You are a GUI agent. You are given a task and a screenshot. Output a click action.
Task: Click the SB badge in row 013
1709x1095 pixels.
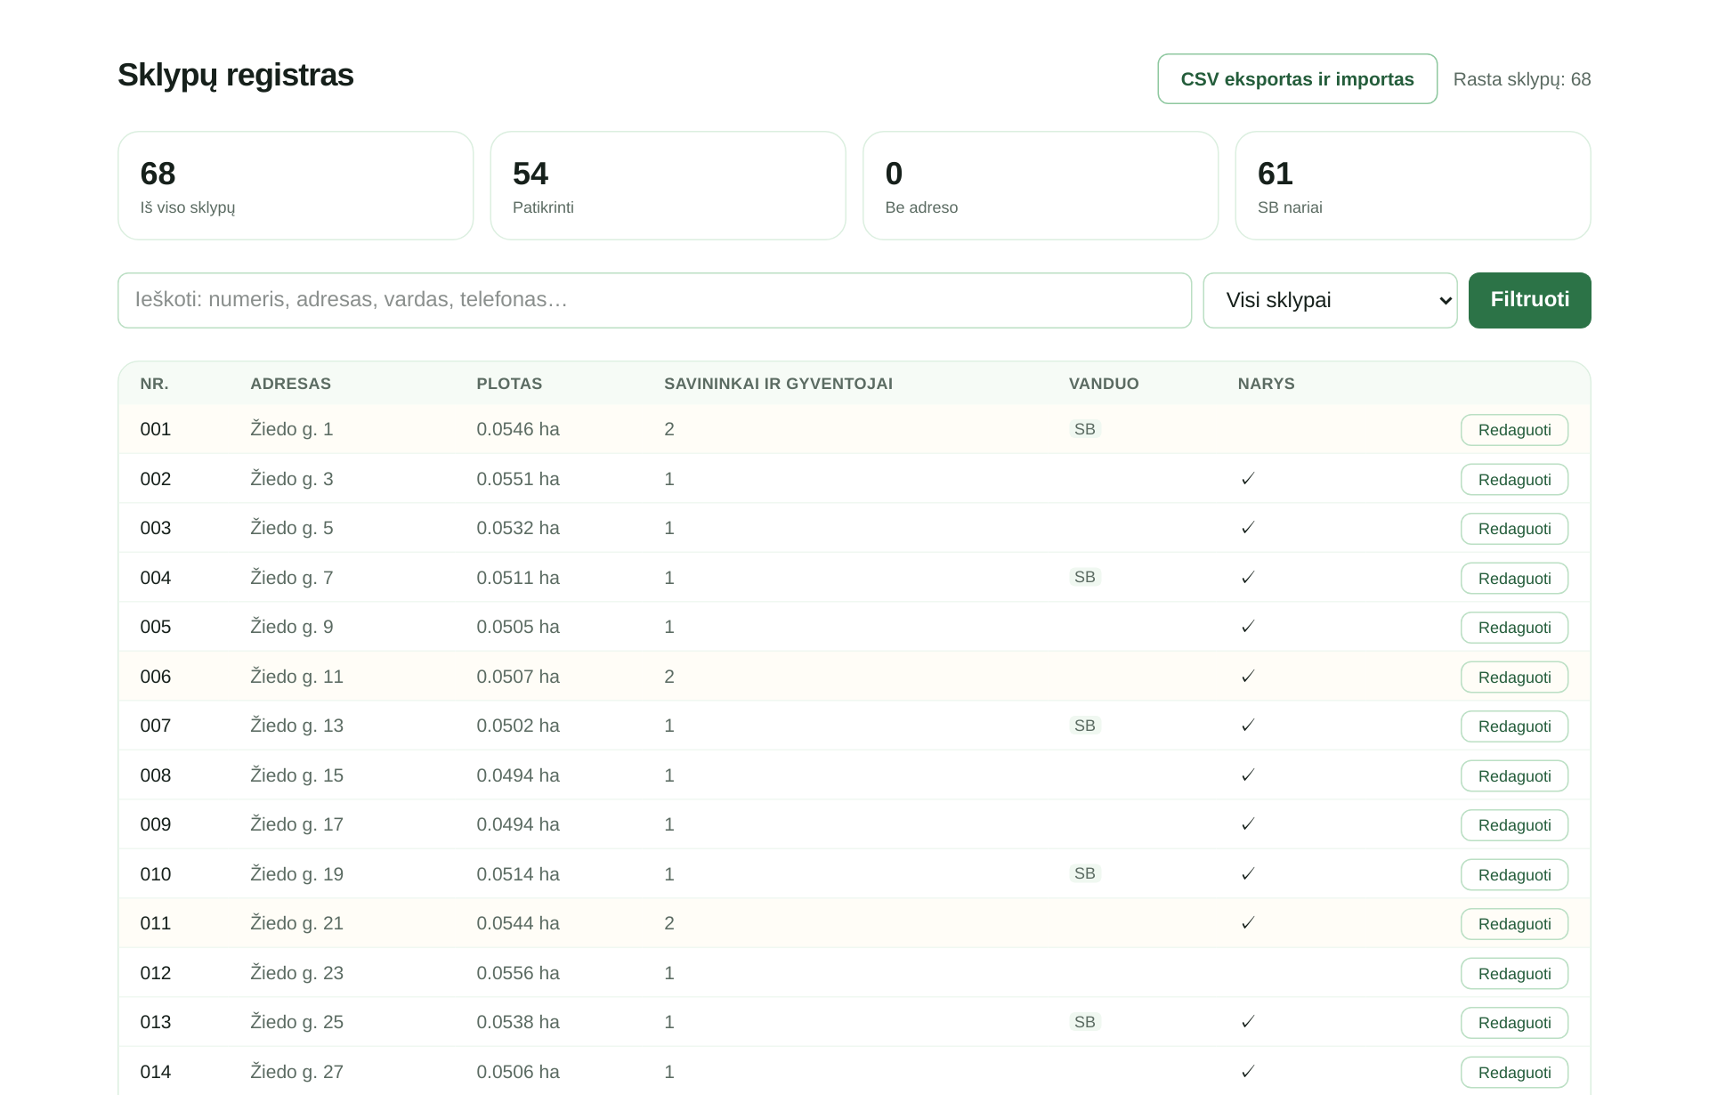(1085, 1022)
